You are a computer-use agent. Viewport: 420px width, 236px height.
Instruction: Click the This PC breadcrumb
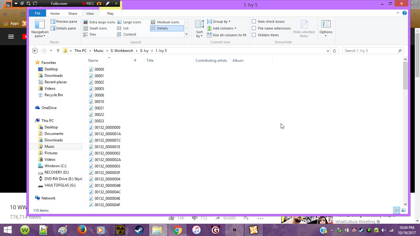pyautogui.click(x=81, y=51)
